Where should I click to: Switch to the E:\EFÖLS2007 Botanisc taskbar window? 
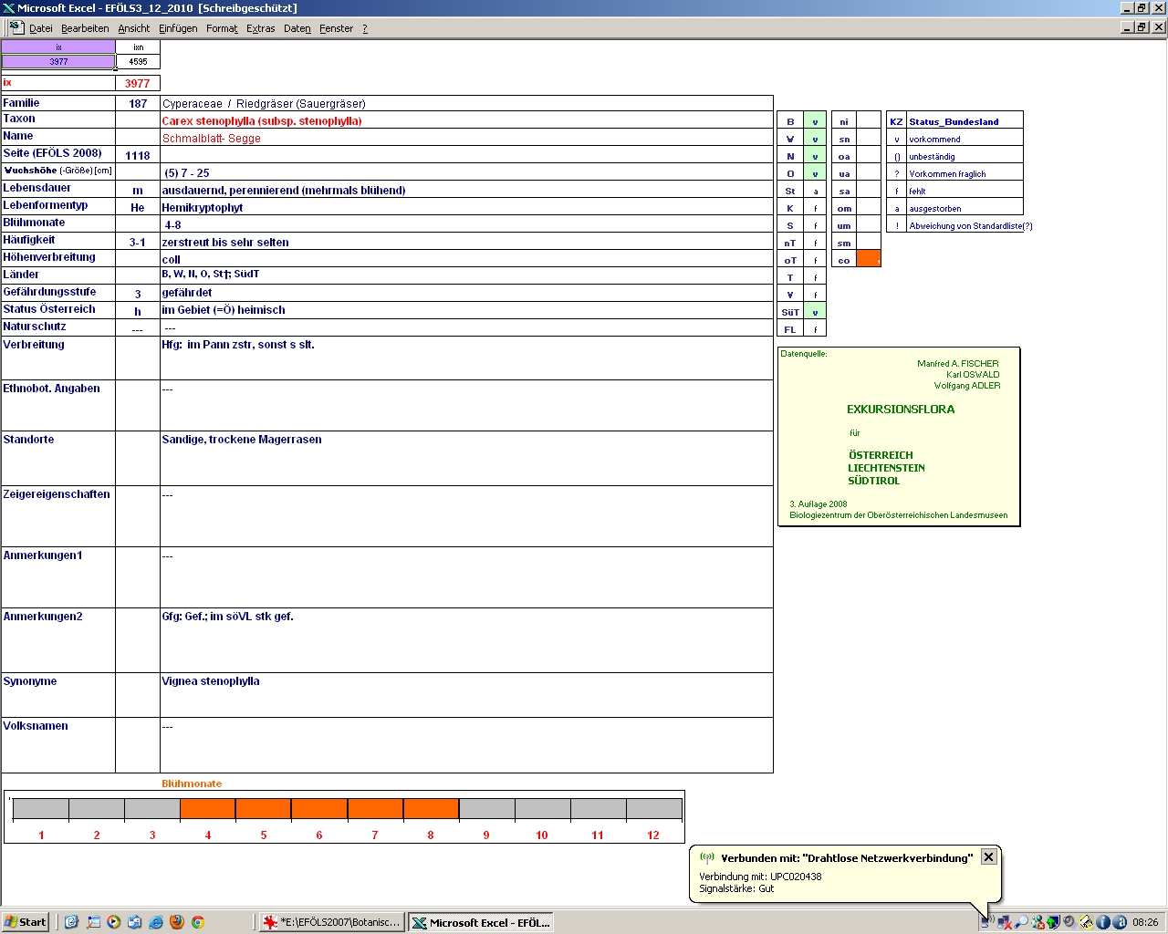(x=330, y=922)
